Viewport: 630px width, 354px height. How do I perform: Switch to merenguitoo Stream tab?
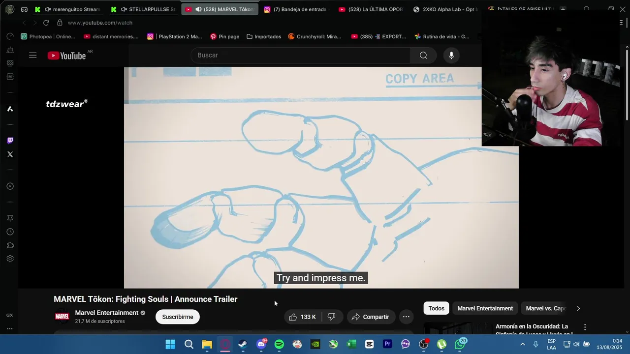click(x=68, y=9)
